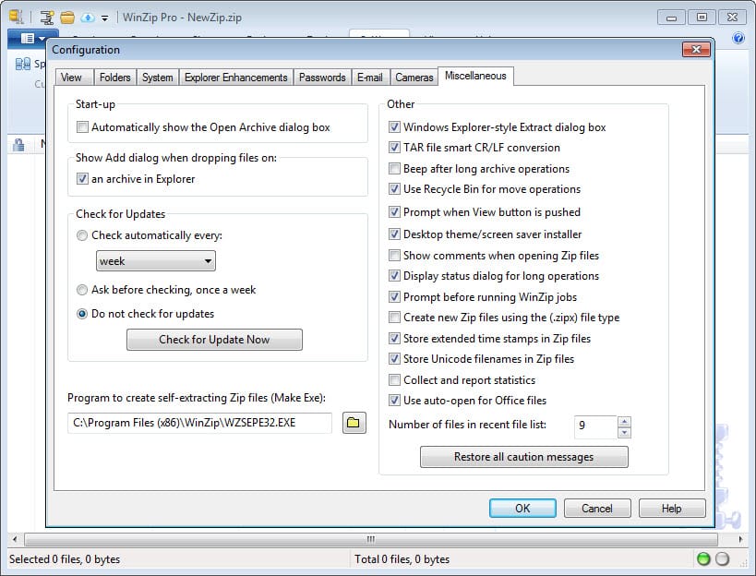
Task: Expand the Quick Access toolbar customize arrow
Action: [x=103, y=17]
